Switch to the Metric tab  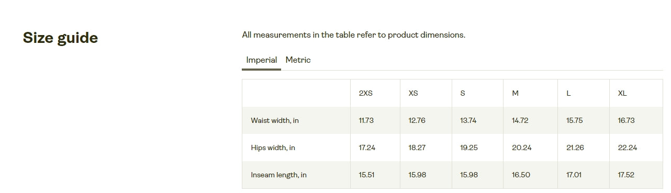pyautogui.click(x=298, y=60)
